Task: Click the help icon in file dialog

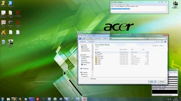Action: 165,42
